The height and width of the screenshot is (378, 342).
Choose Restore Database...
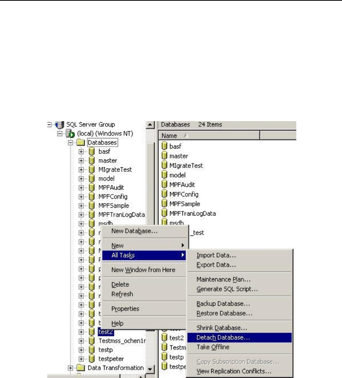pyautogui.click(x=240, y=313)
